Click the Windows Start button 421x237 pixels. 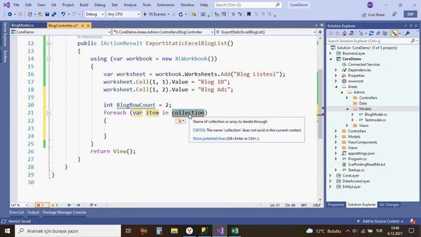click(x=7, y=231)
